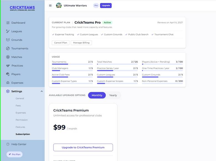The width and height of the screenshot is (216, 161).
Task: Navigate to Tournaments
Action: pos(20,49)
